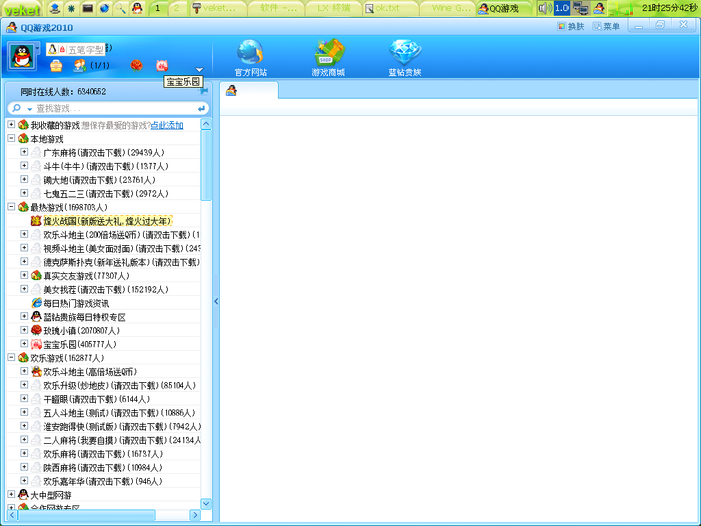Open the orange briefcase icon under nickname
This screenshot has width=701, height=526.
(x=56, y=66)
